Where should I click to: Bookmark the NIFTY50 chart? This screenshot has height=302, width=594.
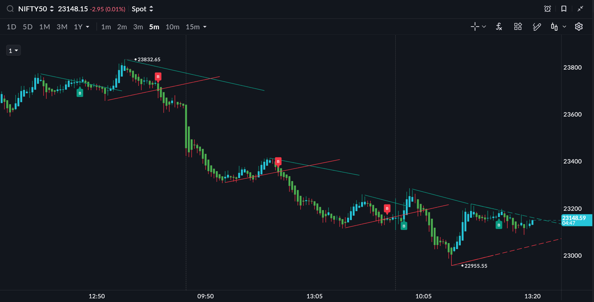564,9
